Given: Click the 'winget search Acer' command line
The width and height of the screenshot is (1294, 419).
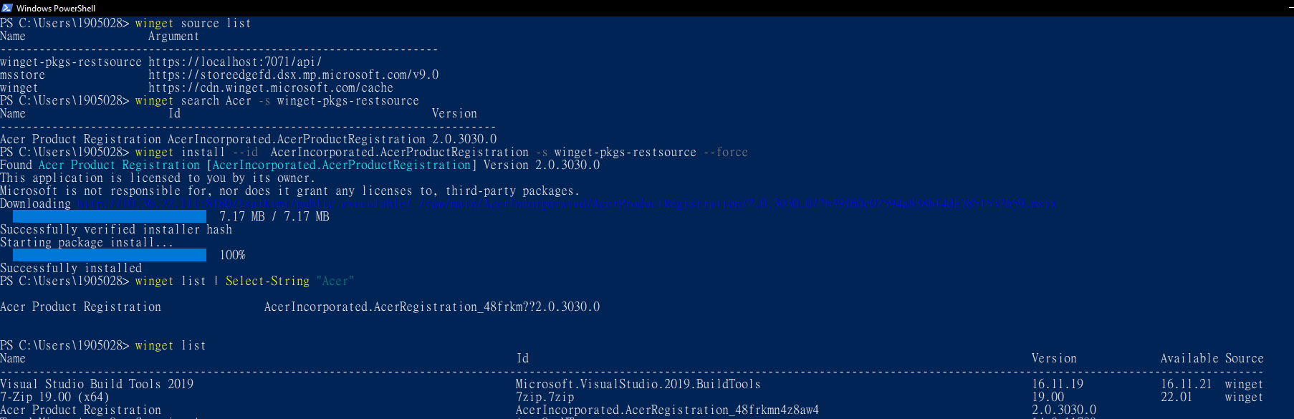Looking at the screenshot, I should (x=193, y=101).
